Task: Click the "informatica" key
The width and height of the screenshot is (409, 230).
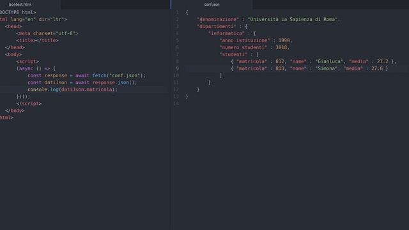Action: (x=226, y=33)
